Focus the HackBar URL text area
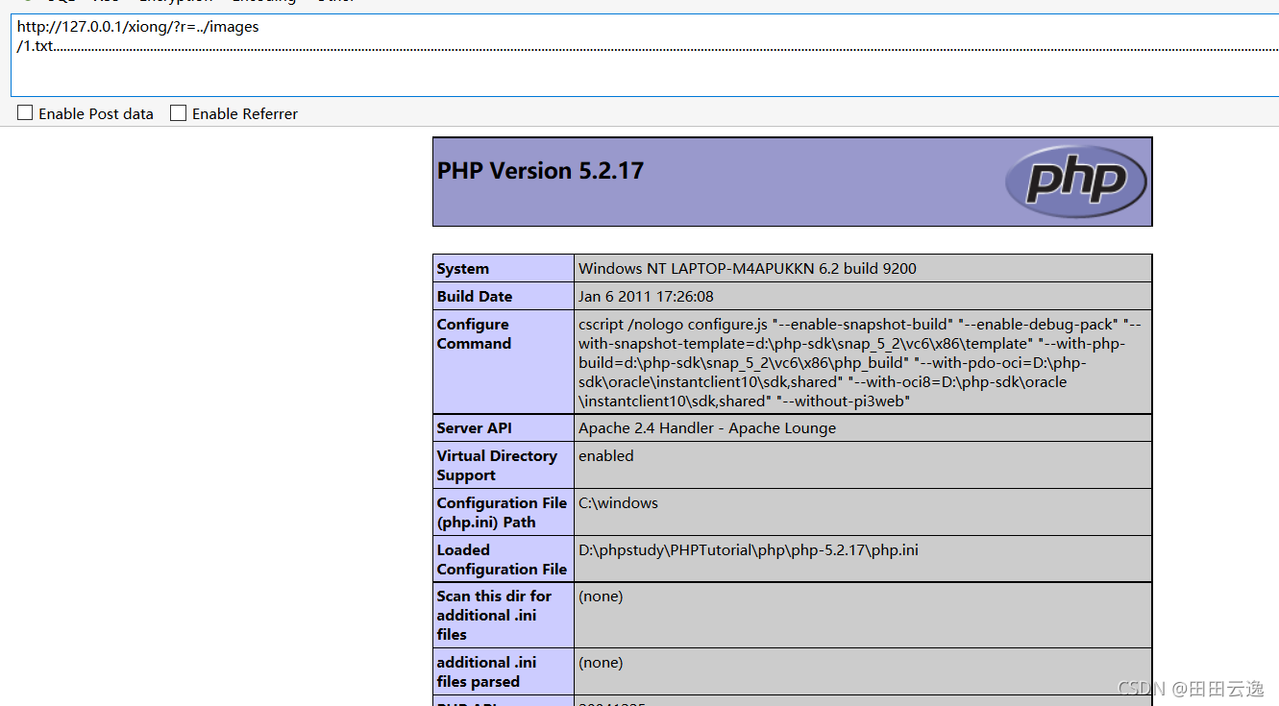Screen dimensions: 1279x706 coord(645,56)
